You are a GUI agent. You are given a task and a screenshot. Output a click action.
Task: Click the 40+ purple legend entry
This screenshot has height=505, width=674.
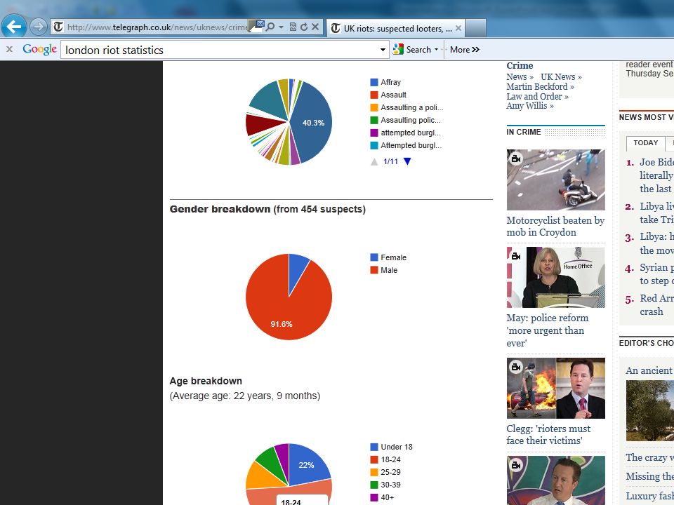pyautogui.click(x=382, y=497)
